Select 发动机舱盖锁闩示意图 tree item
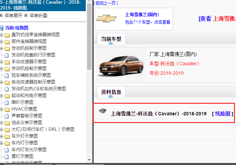Screen dimensions: 236x165 point(33,55)
